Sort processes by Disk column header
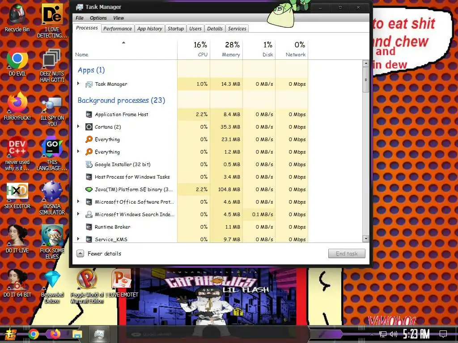 pos(259,49)
